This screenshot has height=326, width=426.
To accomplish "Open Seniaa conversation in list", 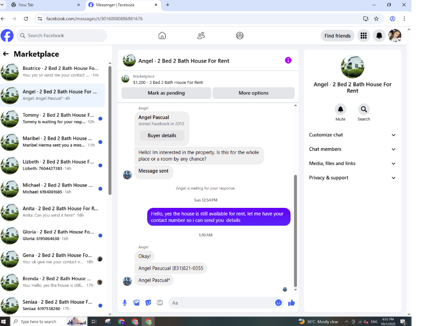I will click(52, 305).
